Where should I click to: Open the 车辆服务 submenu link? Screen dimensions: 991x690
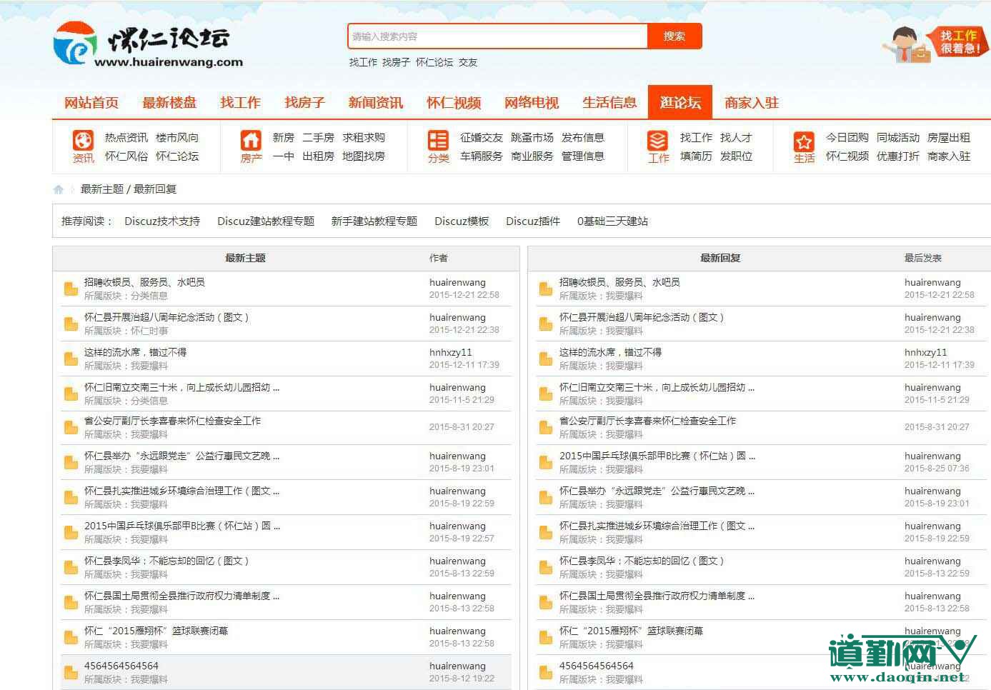[x=482, y=156]
